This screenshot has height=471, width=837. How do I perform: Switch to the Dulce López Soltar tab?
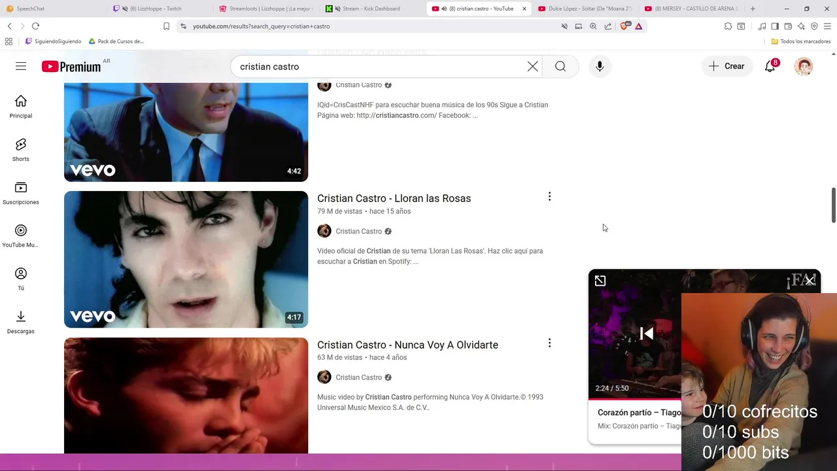pos(585,9)
